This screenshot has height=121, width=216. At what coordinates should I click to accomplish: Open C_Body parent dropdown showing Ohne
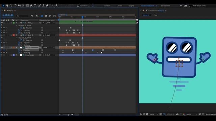pyautogui.click(x=49, y=48)
